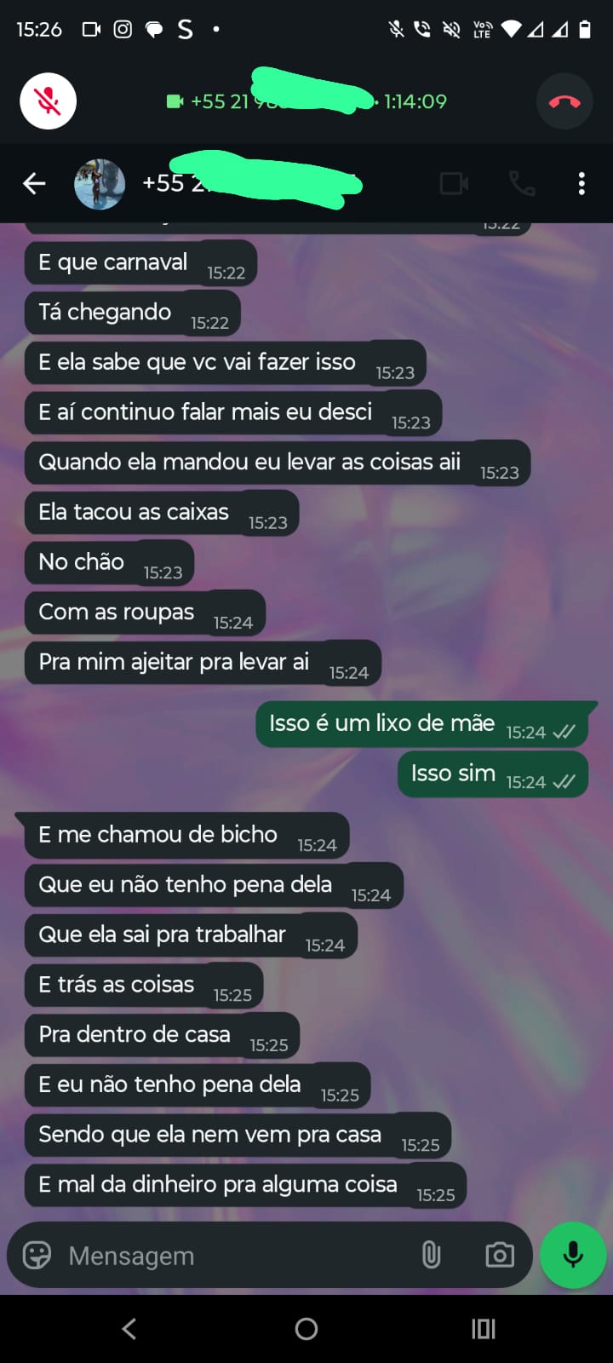Tap the voice call phone icon in header
Image resolution: width=613 pixels, height=1363 pixels.
click(x=522, y=183)
